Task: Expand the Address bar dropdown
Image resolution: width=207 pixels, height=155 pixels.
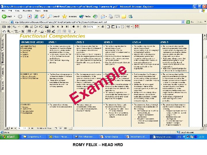Action: [183, 22]
